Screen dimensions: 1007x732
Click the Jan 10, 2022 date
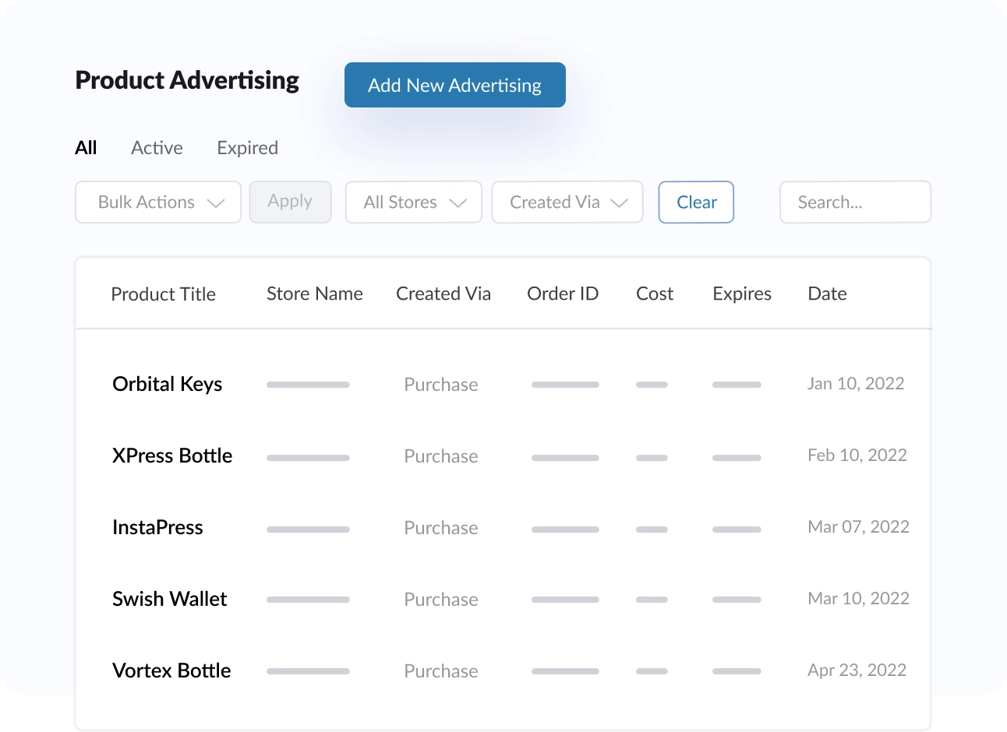[x=856, y=384]
